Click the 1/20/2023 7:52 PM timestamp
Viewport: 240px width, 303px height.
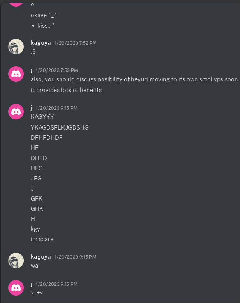pos(75,43)
